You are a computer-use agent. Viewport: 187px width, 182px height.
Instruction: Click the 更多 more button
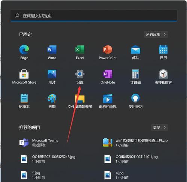159,127
